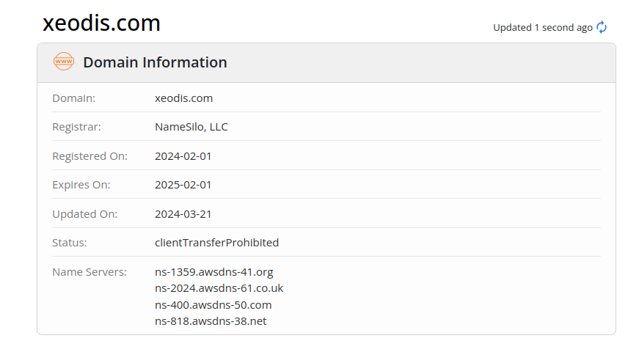This screenshot has height=341, width=628.
Task: Click the expiry date 2025-02-01
Action: pyautogui.click(x=183, y=185)
